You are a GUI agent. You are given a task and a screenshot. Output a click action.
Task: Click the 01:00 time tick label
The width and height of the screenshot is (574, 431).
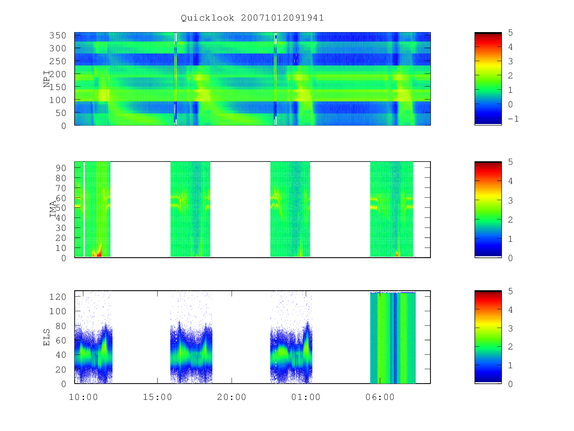[x=306, y=397]
